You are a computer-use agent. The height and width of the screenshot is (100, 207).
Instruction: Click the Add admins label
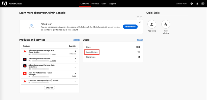coord(166,32)
